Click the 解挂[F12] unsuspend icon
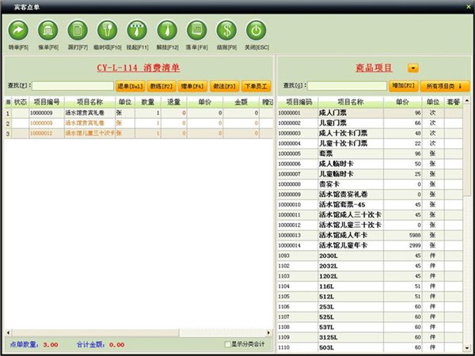Viewport: 475px width, 356px height. pos(167,31)
